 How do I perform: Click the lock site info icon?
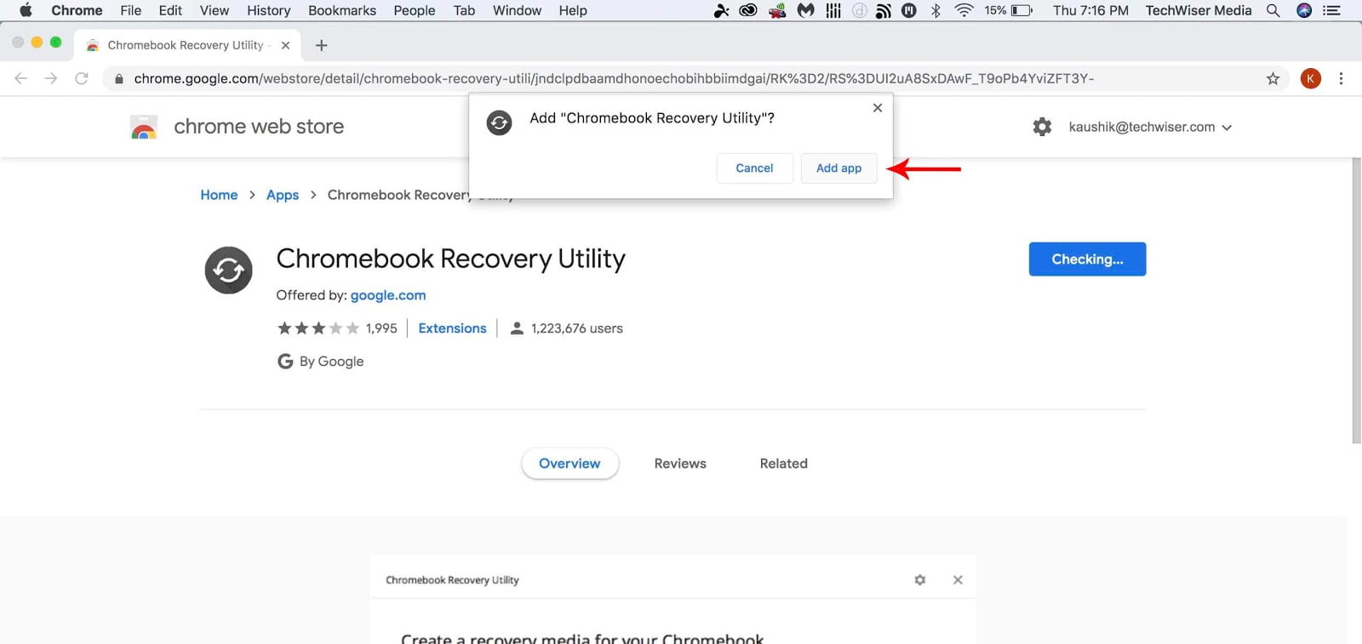[118, 79]
